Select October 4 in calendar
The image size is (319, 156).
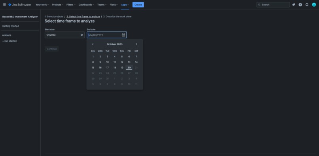(x=114, y=57)
